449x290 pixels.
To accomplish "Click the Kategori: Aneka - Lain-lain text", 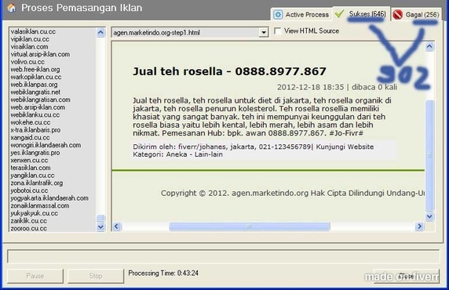I will 177,154.
